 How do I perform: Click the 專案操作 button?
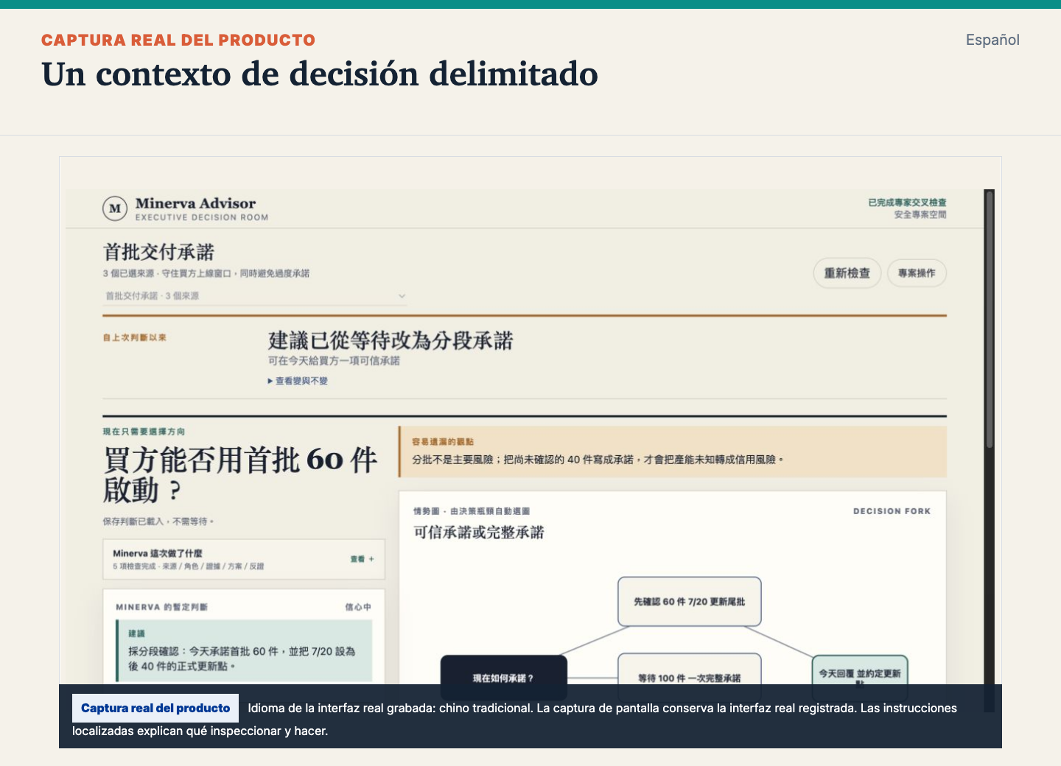[x=917, y=273]
